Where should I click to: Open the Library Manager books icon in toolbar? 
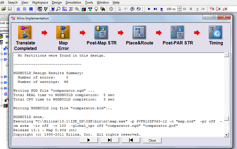(x=84, y=9)
